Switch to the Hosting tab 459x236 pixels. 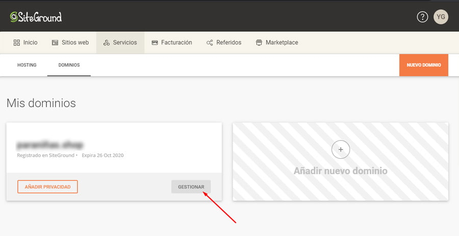(x=27, y=65)
